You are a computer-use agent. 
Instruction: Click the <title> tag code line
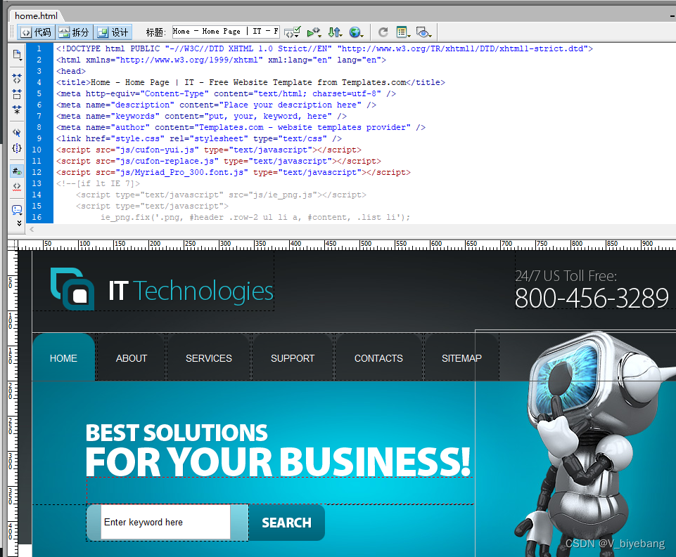250,82
